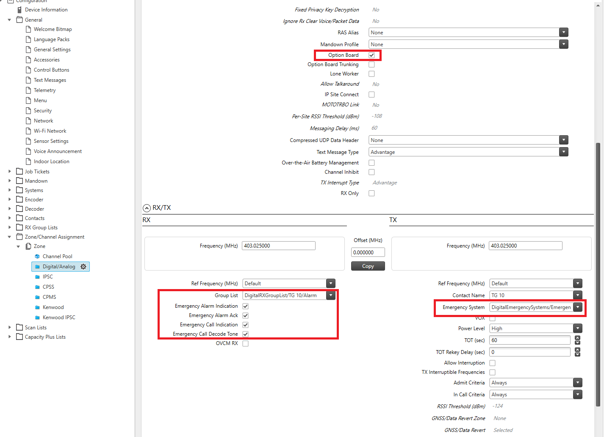Collapse the RX/TX section
This screenshot has width=604, height=437.
click(x=147, y=208)
